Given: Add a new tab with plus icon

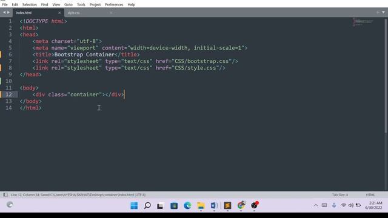Looking at the screenshot, I should pyautogui.click(x=378, y=12).
